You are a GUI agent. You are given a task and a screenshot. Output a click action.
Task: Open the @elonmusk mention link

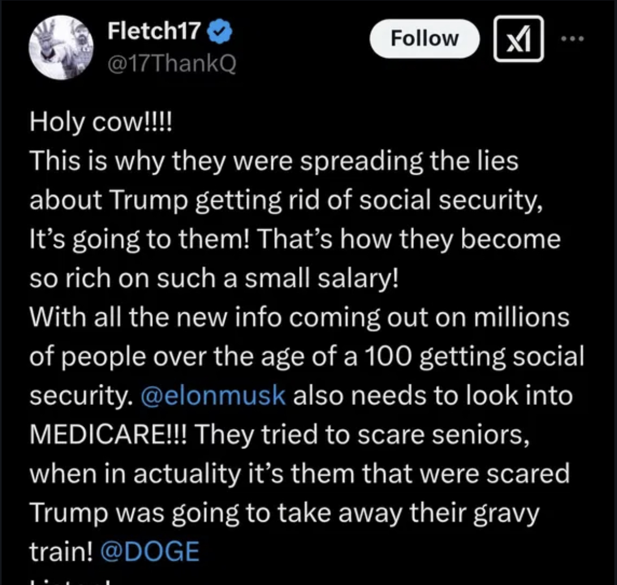213,395
